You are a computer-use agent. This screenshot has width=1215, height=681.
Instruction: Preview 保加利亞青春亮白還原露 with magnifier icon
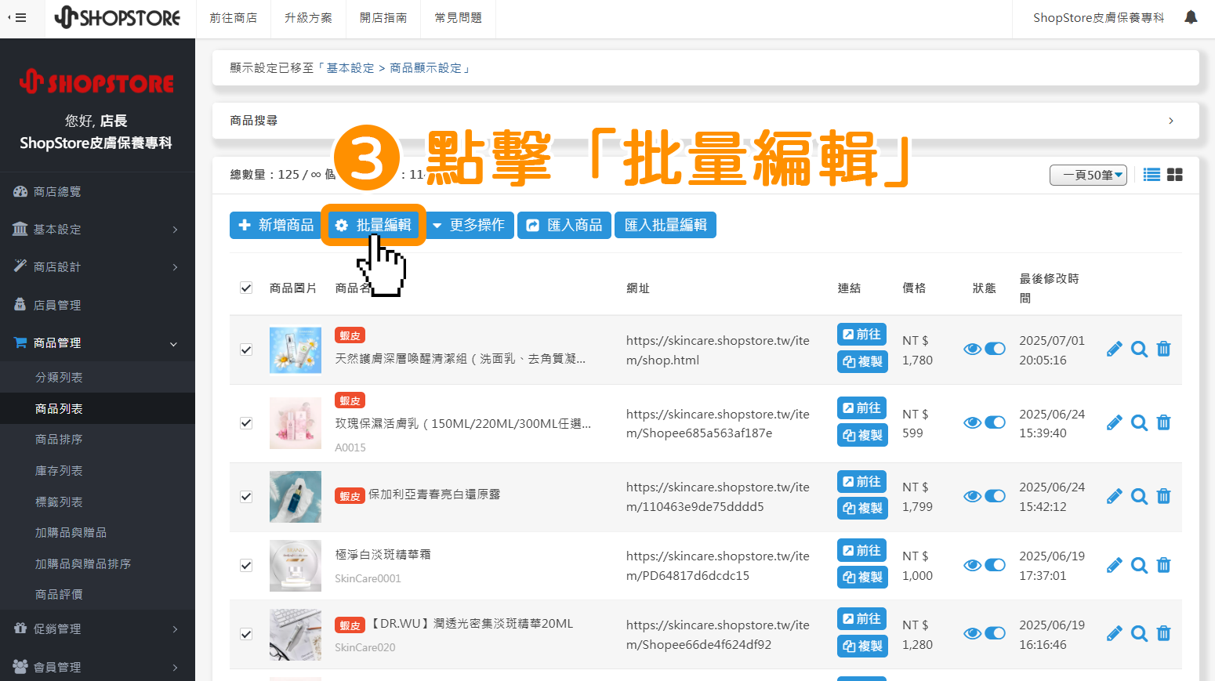(1140, 496)
